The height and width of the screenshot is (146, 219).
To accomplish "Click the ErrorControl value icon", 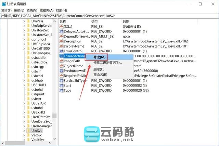I will pos(61,51).
